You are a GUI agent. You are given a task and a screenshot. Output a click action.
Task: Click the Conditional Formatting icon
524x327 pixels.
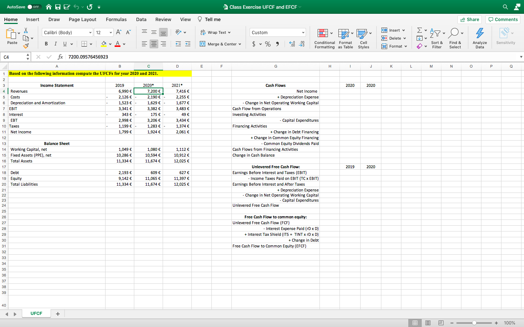322,33
